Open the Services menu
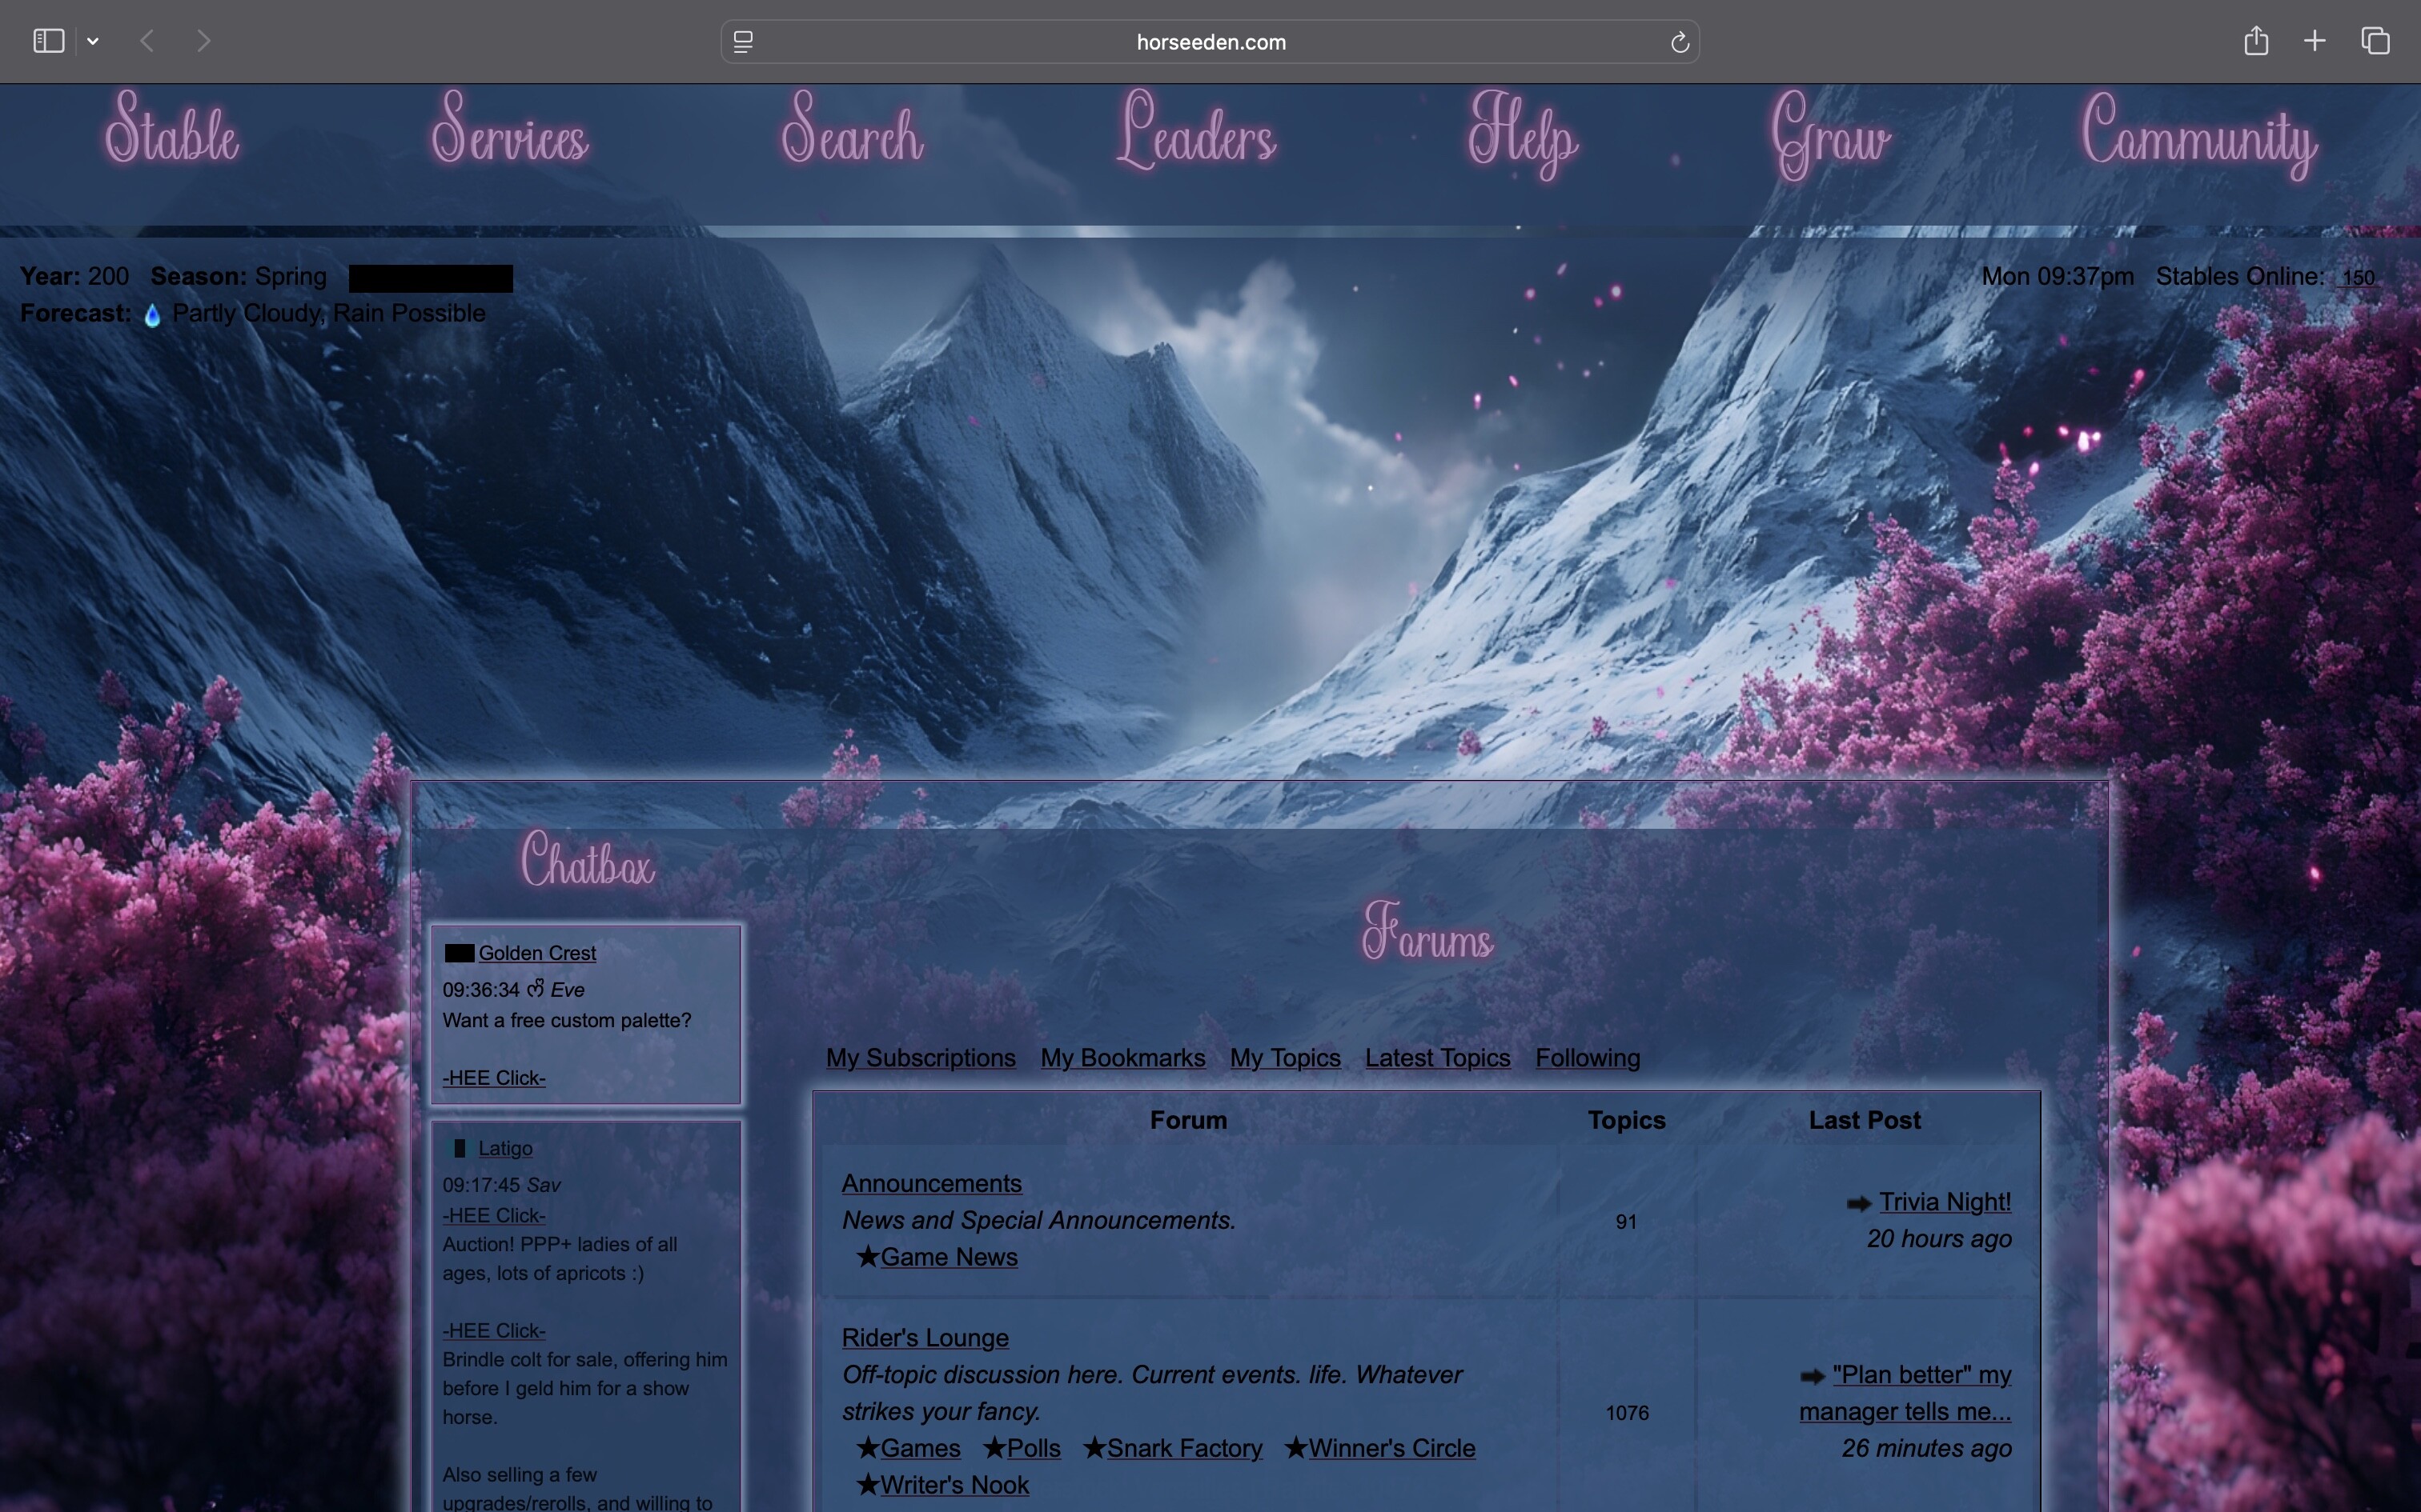This screenshot has width=2421, height=1512. click(510, 130)
